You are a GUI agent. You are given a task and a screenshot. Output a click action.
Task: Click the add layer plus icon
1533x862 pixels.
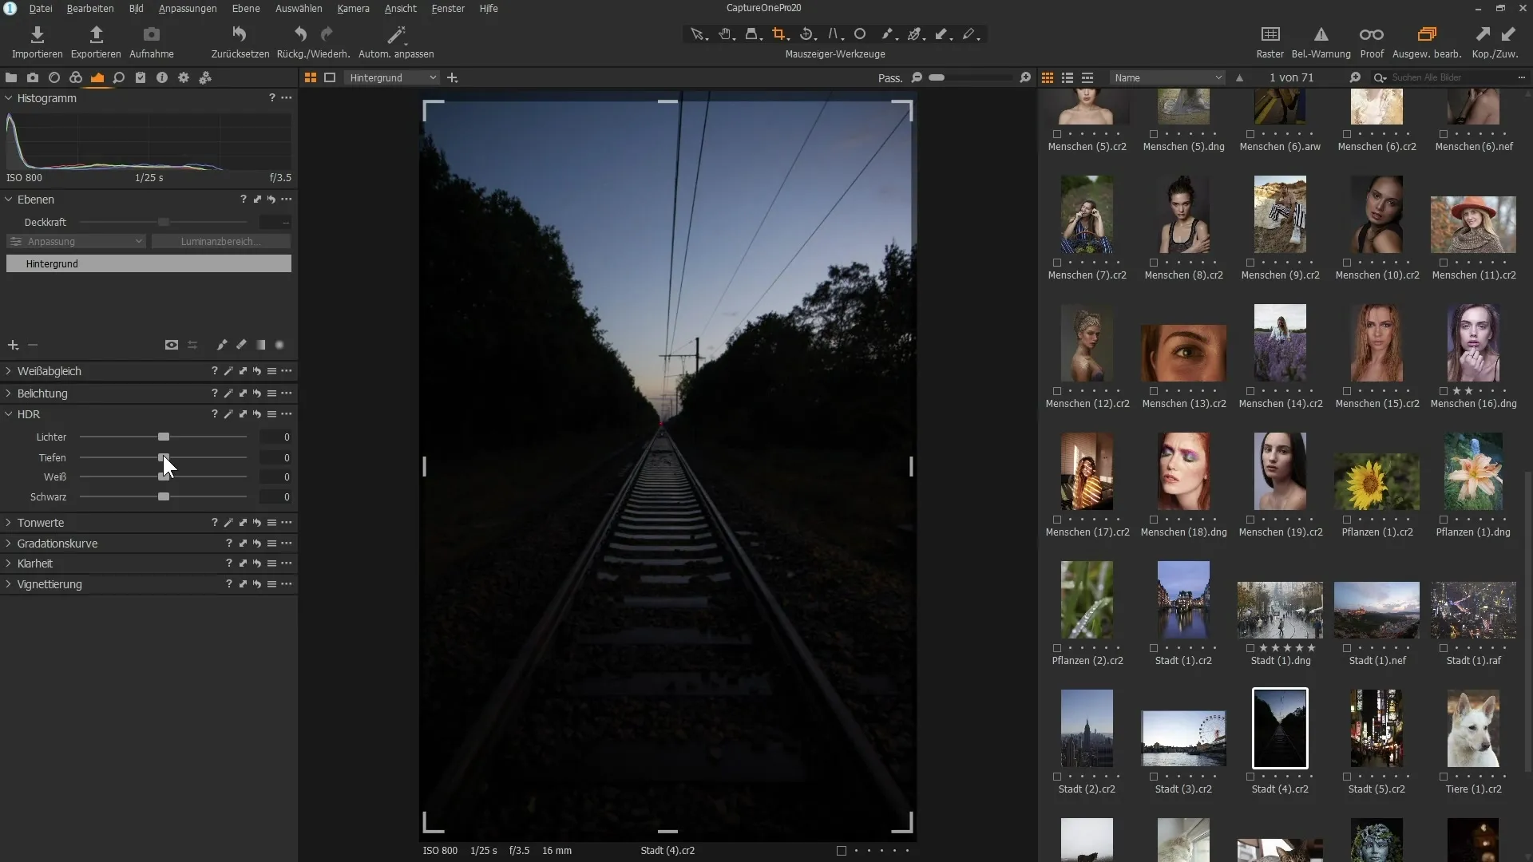[14, 345]
